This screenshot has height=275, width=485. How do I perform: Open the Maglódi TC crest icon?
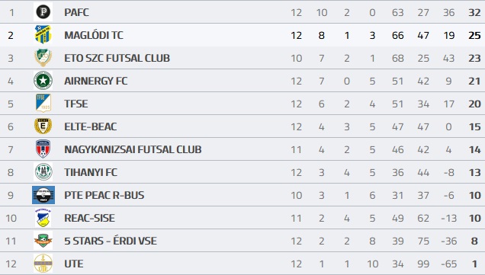[43, 34]
